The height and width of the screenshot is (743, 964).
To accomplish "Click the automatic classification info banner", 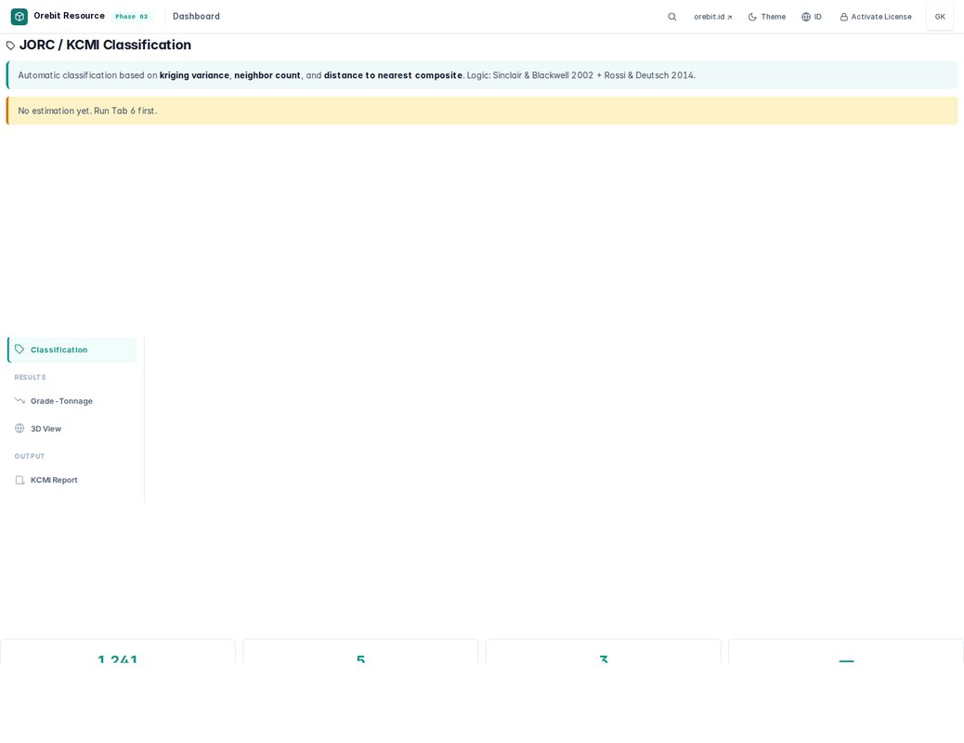I will tap(482, 75).
